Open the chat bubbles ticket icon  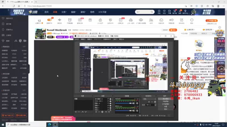click(171, 20)
